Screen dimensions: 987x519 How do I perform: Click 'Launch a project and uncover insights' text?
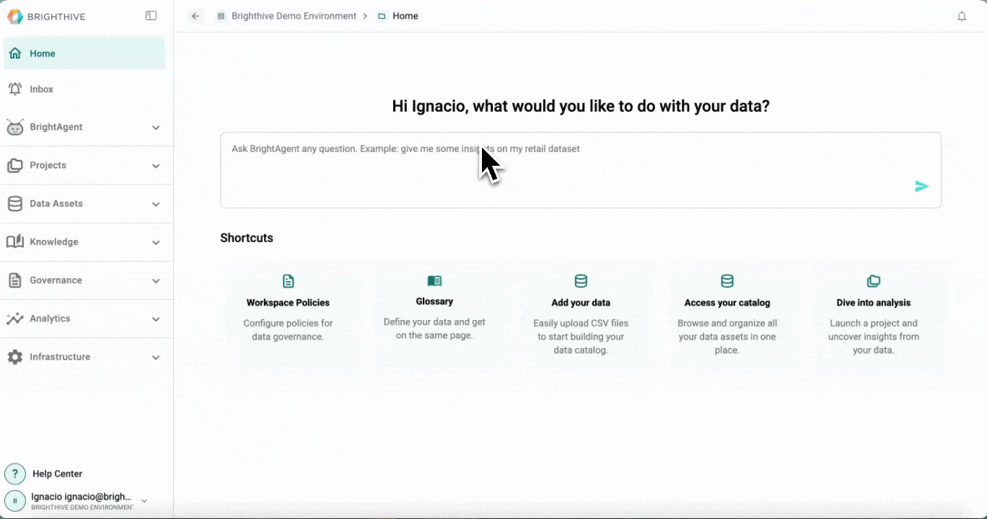(874, 337)
